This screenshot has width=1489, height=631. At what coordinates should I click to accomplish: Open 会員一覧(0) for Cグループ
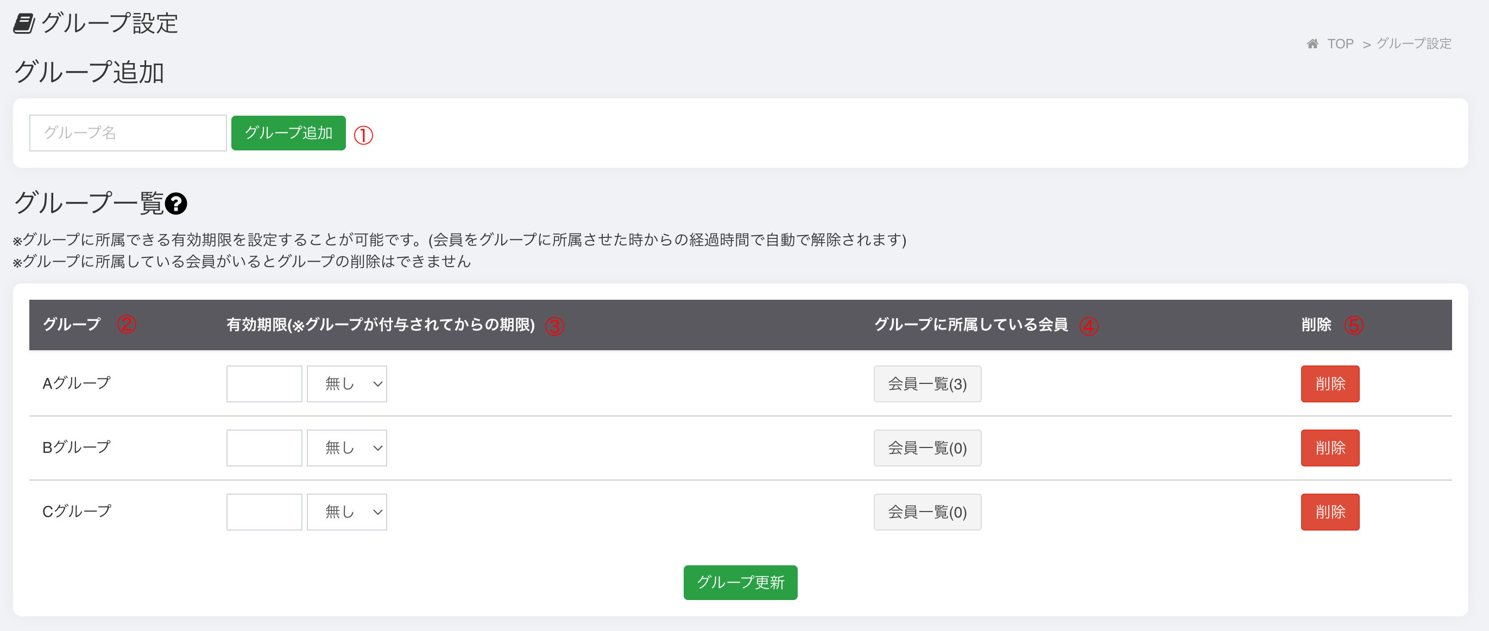coord(927,512)
